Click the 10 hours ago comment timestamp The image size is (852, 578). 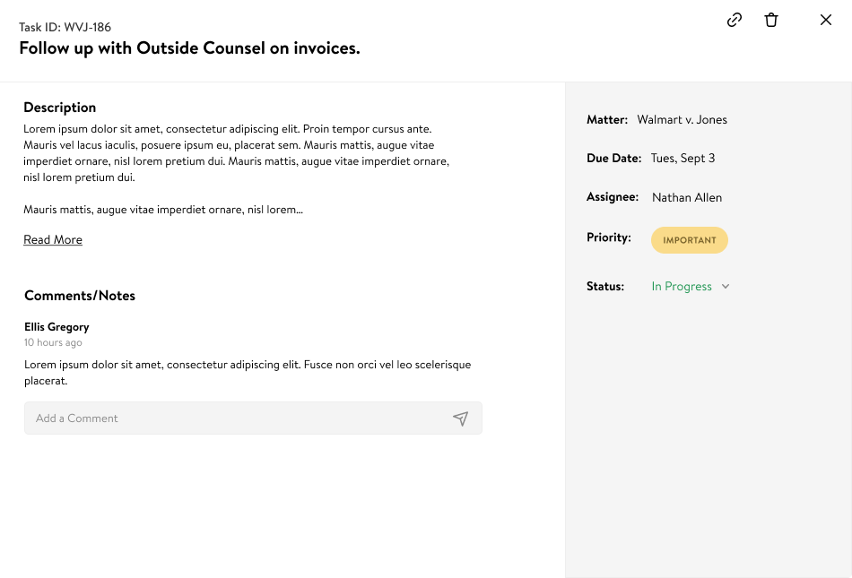pyautogui.click(x=53, y=342)
